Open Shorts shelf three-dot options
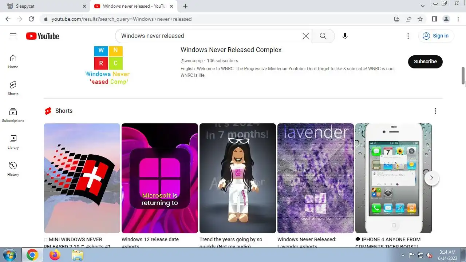 (x=435, y=111)
